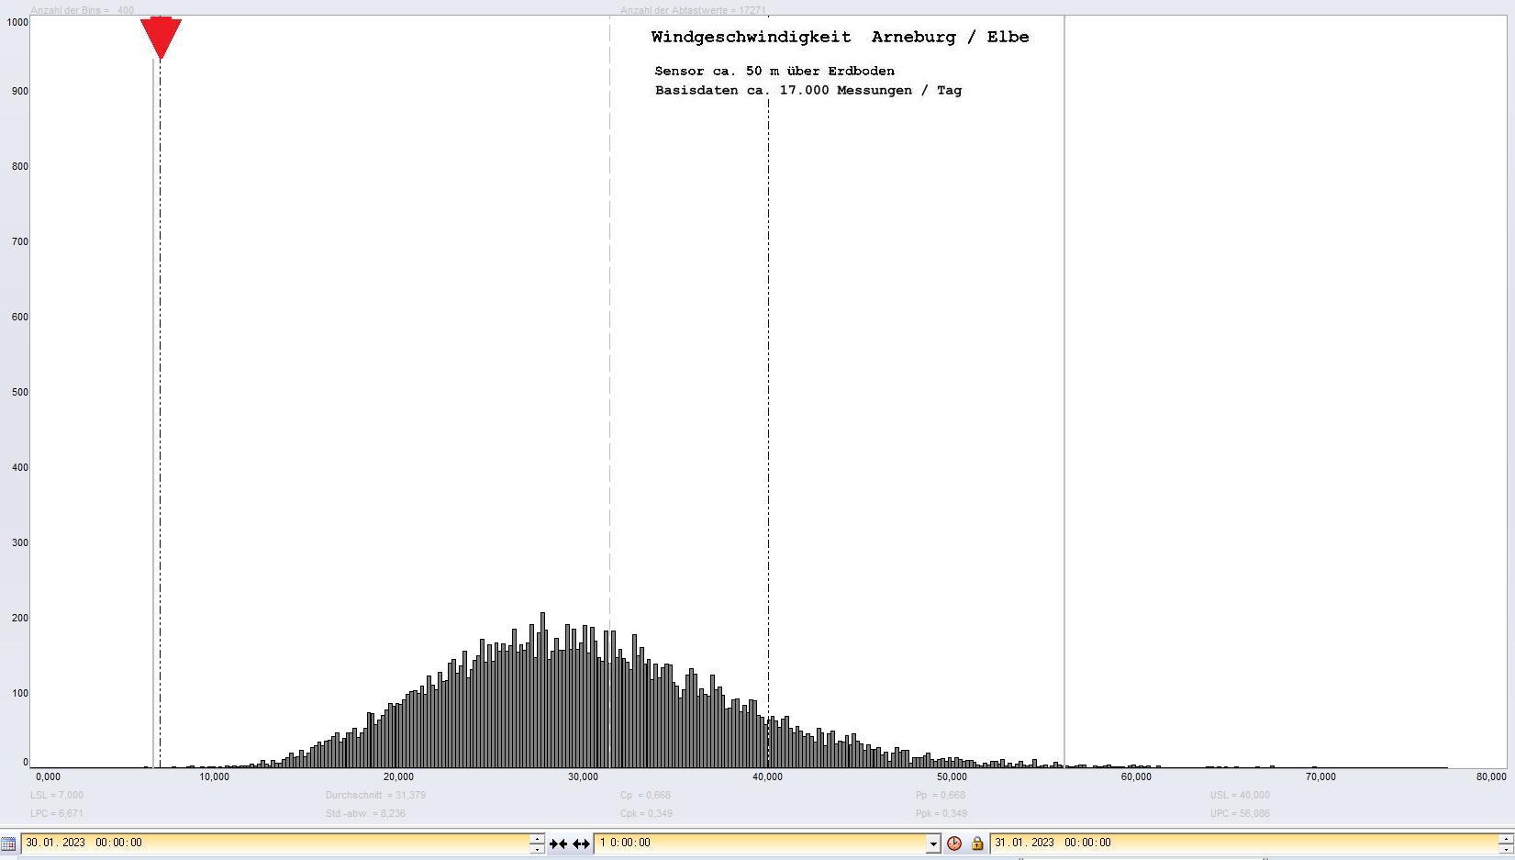Click the LPC = 6,671 value

(56, 813)
